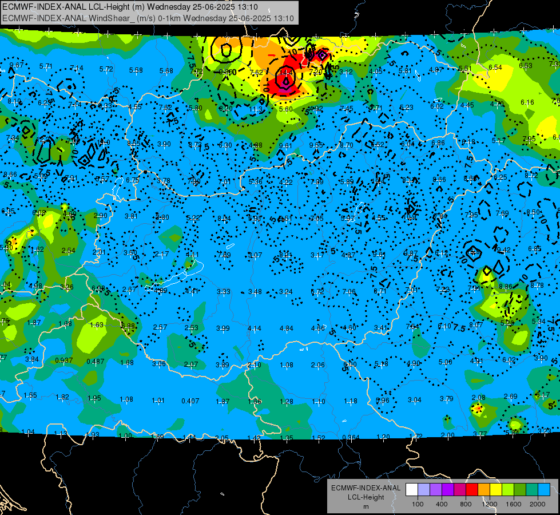Click the wind shear value 5.58
Viewport: 560px width, 515px height.
click(x=136, y=70)
